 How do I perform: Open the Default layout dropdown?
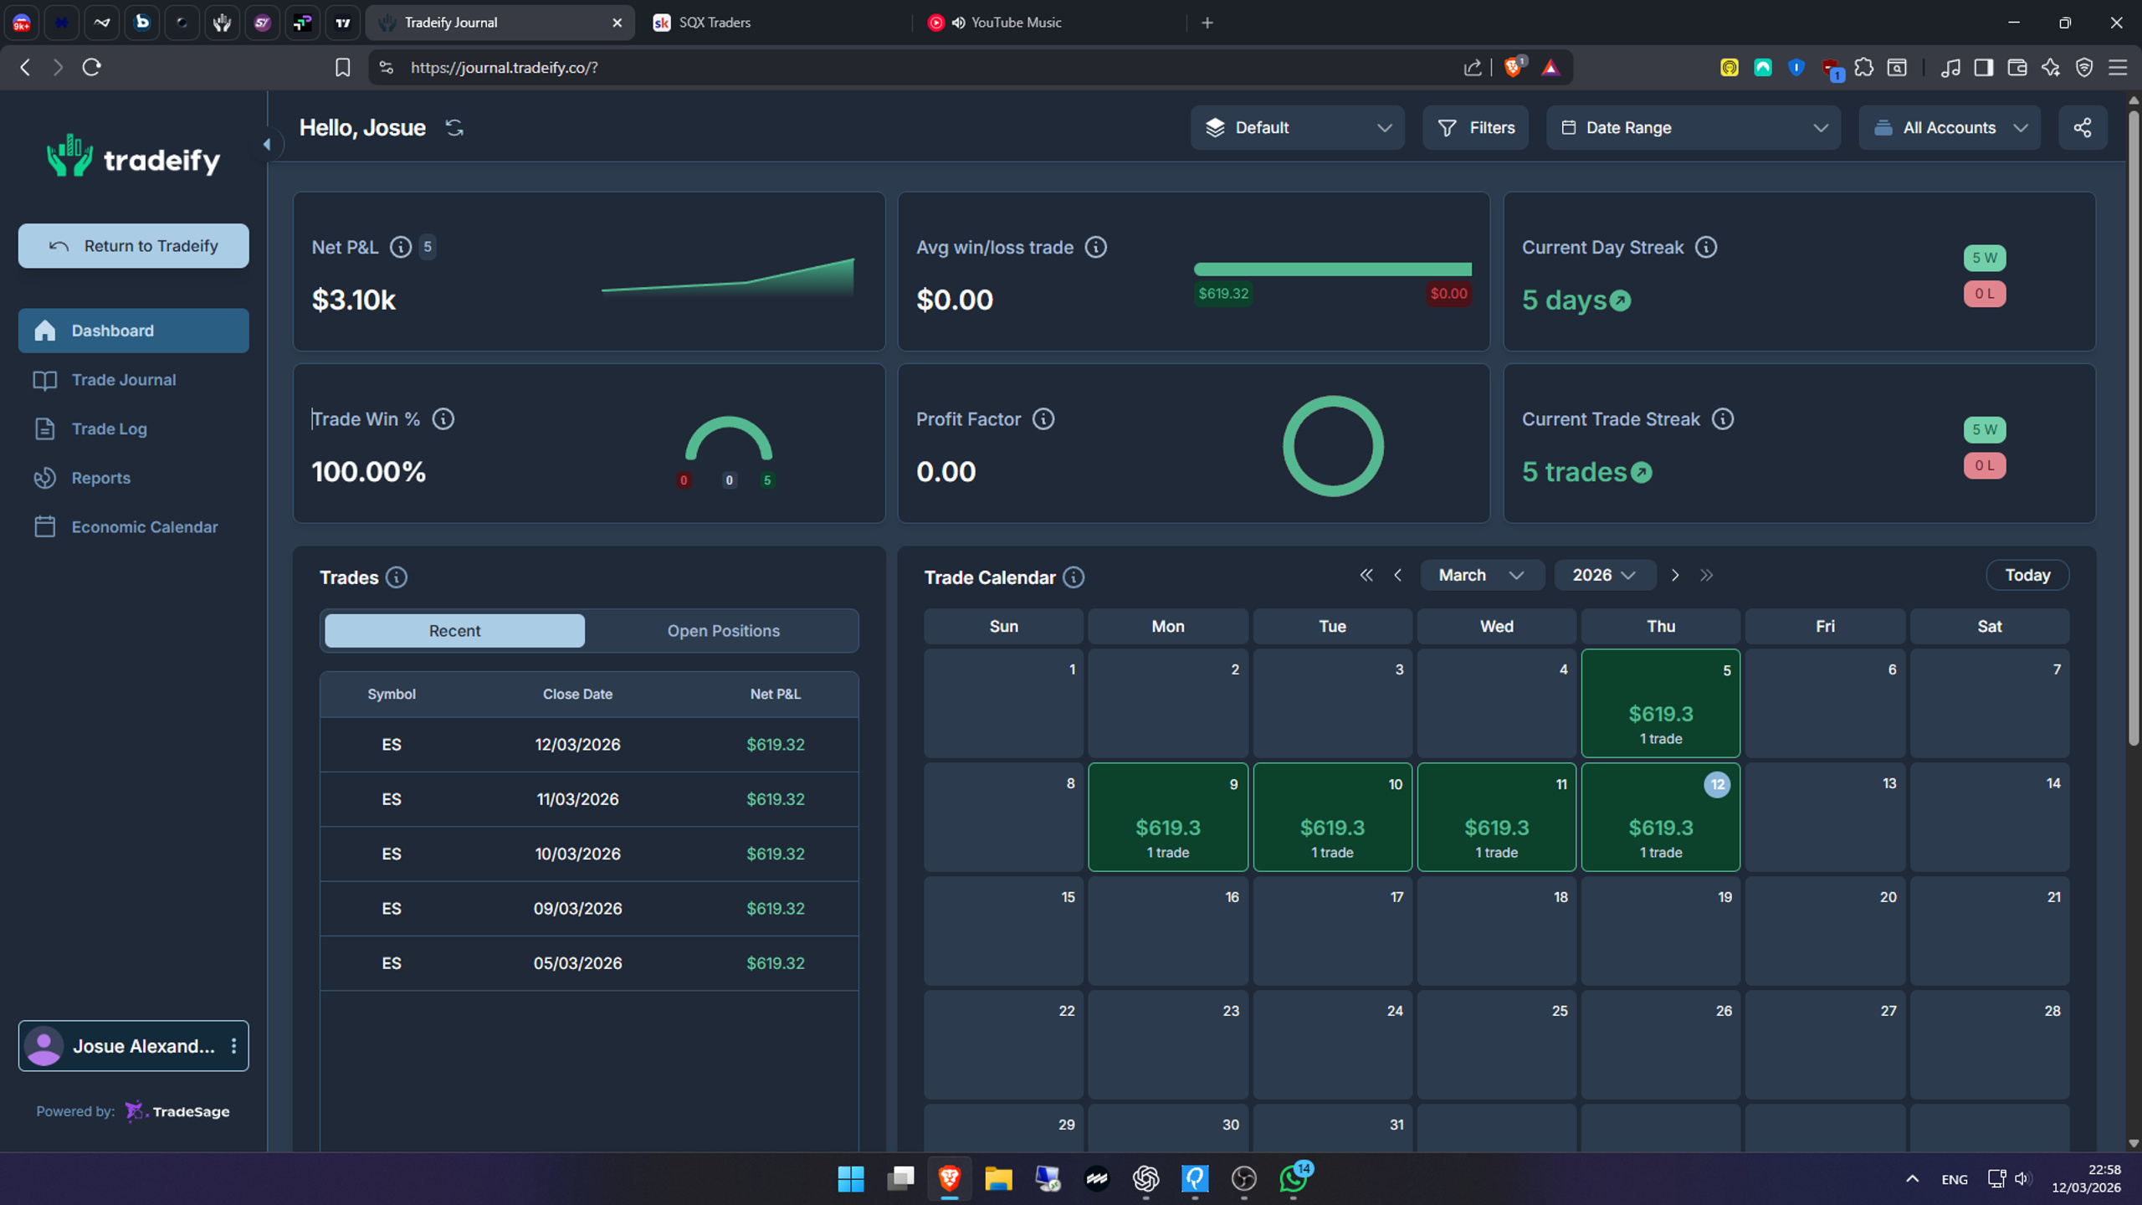coord(1297,127)
